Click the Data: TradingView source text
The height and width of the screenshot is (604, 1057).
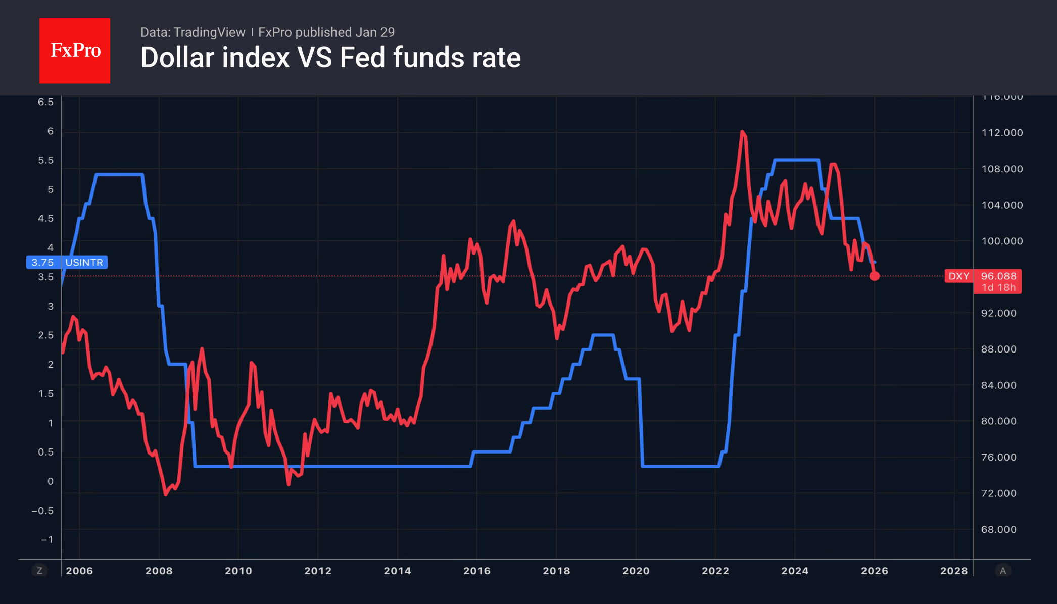[193, 32]
